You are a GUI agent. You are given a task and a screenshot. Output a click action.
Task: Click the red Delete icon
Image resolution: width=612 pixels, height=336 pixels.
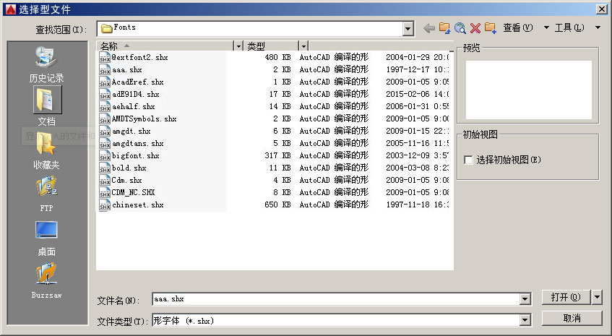point(475,28)
